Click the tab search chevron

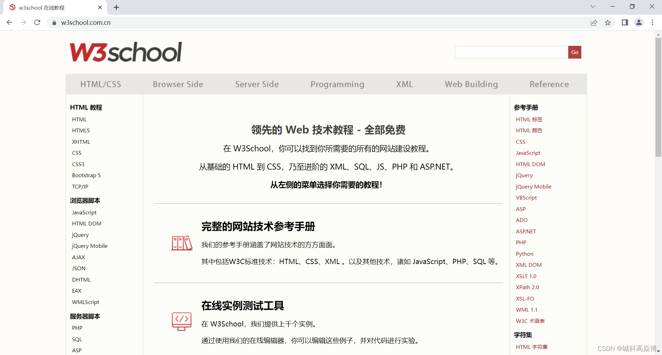pyautogui.click(x=593, y=6)
